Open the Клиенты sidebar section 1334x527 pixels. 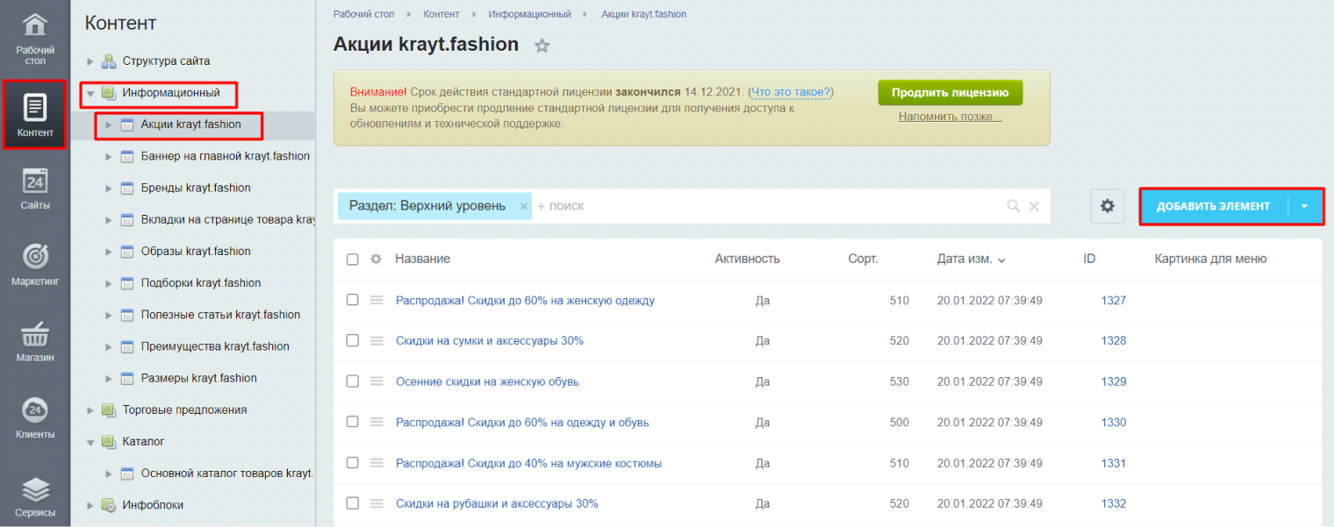tap(35, 417)
